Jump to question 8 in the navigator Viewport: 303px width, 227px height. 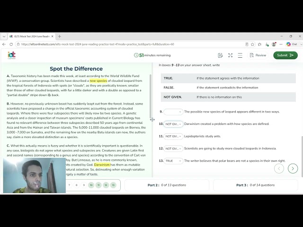pyautogui.click(x=77, y=185)
